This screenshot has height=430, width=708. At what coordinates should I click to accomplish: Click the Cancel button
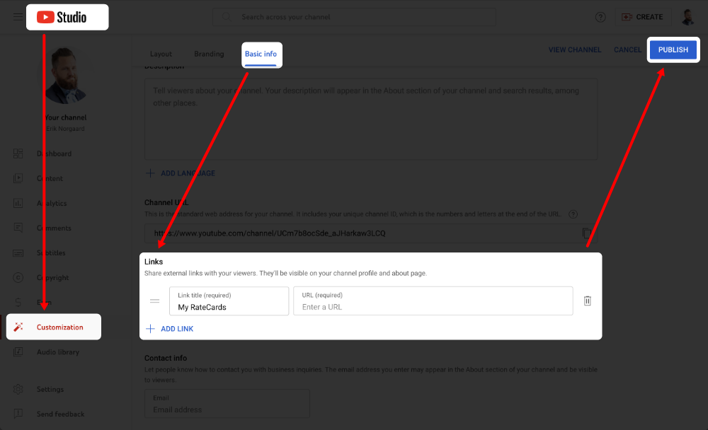[x=627, y=50]
